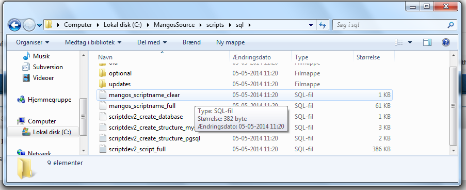Open Hjemmegruppe in the sidebar
Image resolution: width=466 pixels, height=190 pixels.
(x=50, y=100)
